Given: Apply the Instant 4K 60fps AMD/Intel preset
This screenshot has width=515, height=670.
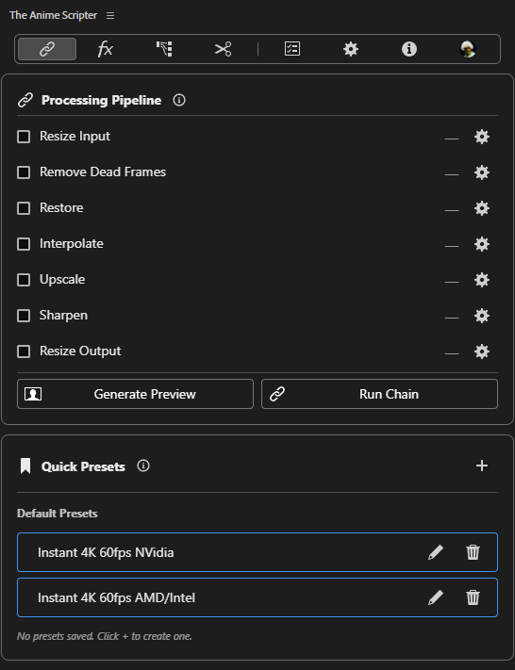Looking at the screenshot, I should pos(257,597).
